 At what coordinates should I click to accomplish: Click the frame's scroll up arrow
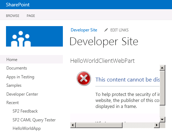[x=162, y=68]
